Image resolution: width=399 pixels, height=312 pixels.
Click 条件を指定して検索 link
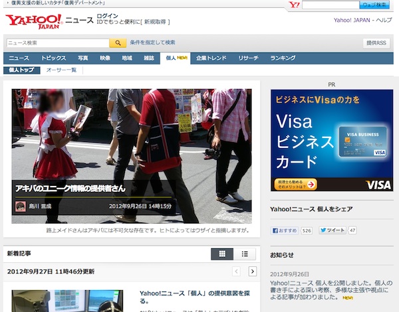pos(152,42)
